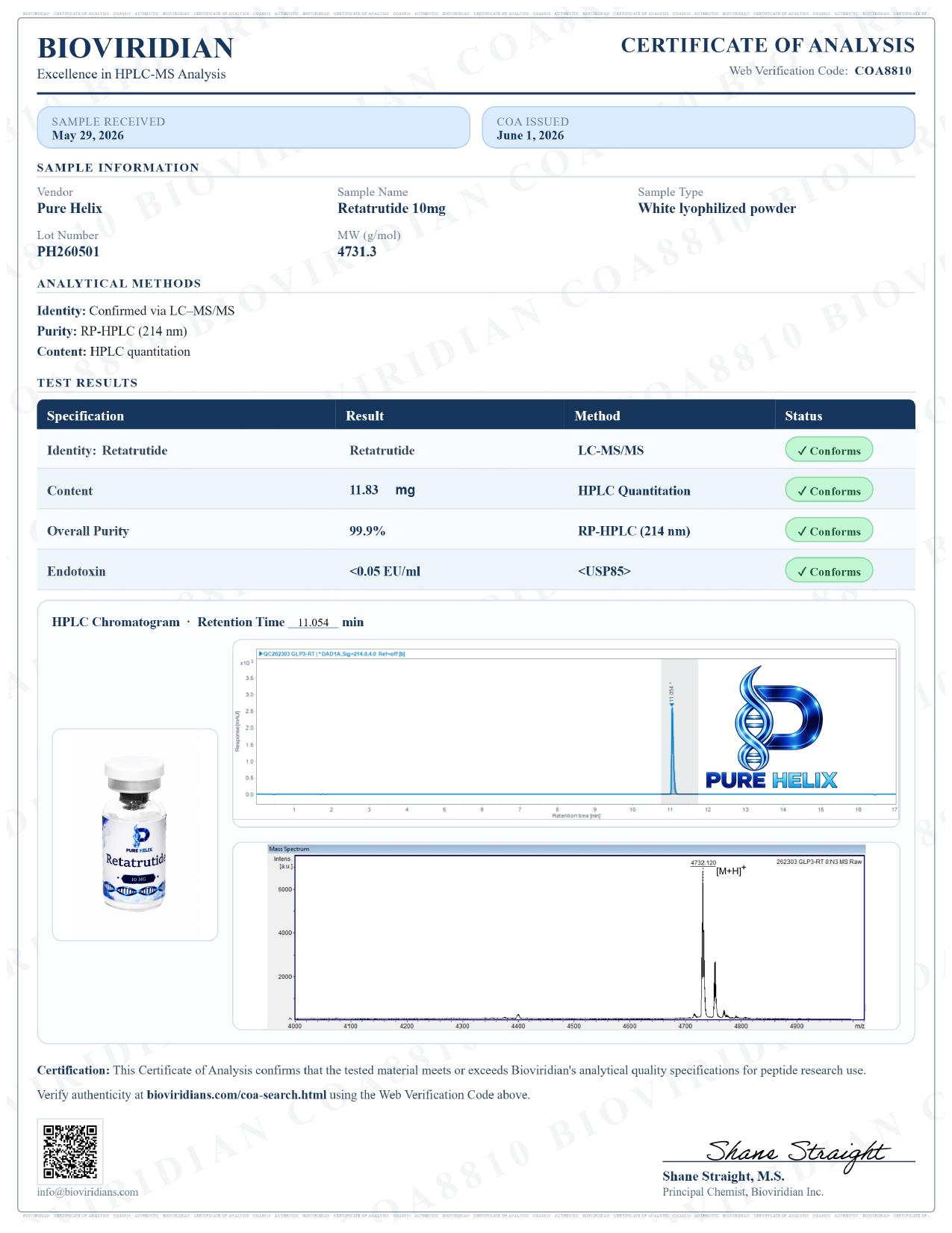Click the info@bioviridians.com email address
This screenshot has height=1233, width=952.
tap(87, 1192)
